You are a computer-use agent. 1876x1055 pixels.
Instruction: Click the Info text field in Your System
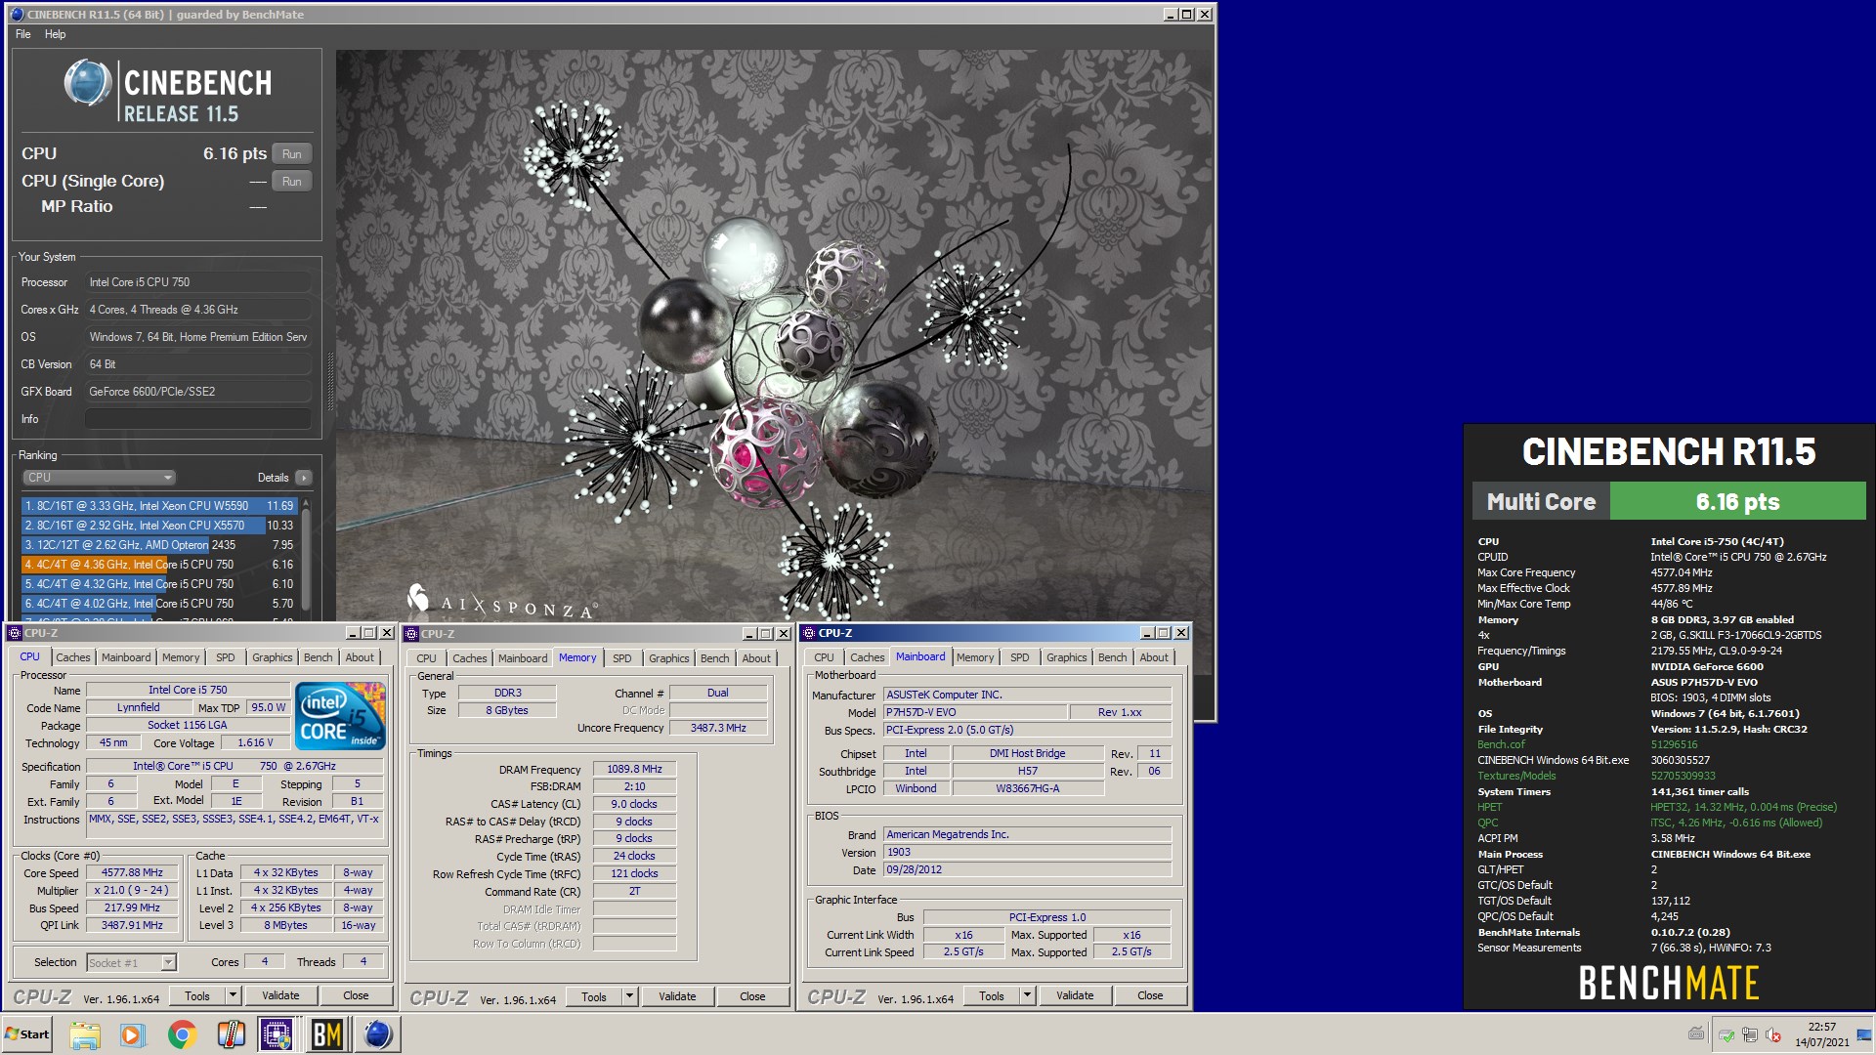198,419
